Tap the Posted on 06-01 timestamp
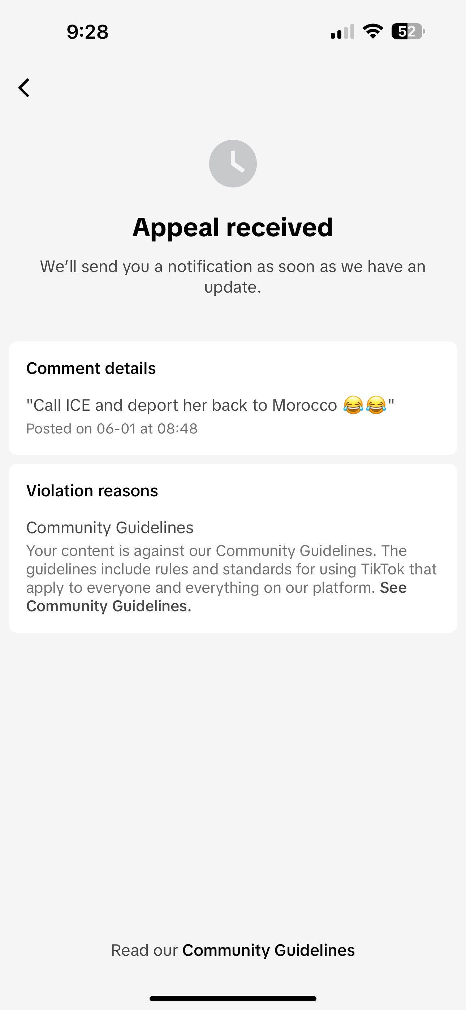Image resolution: width=466 pixels, height=1010 pixels. tap(112, 429)
